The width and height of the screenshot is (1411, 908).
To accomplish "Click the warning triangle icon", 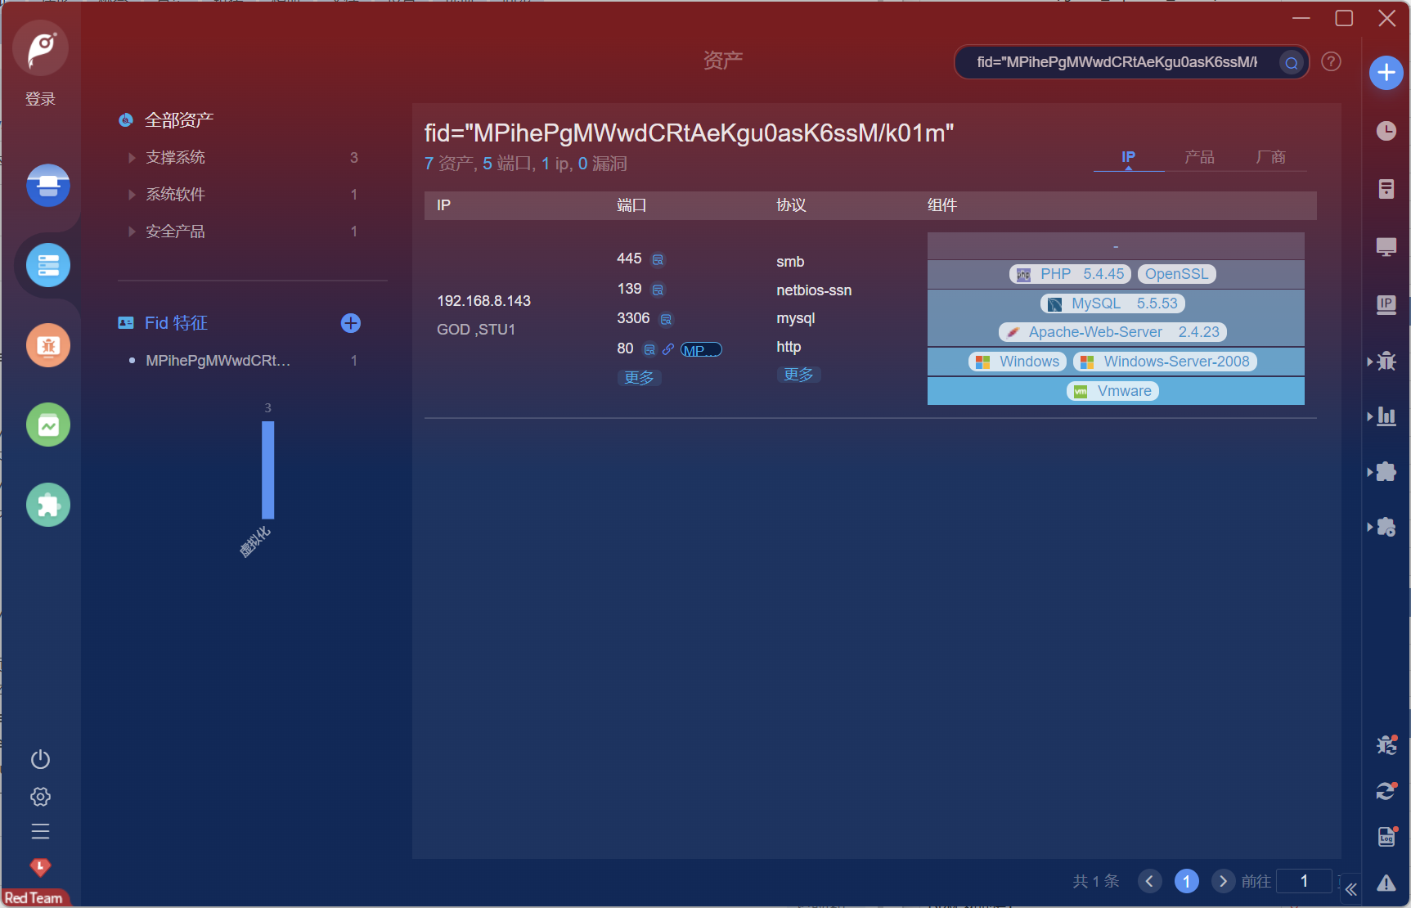I will tap(1386, 883).
